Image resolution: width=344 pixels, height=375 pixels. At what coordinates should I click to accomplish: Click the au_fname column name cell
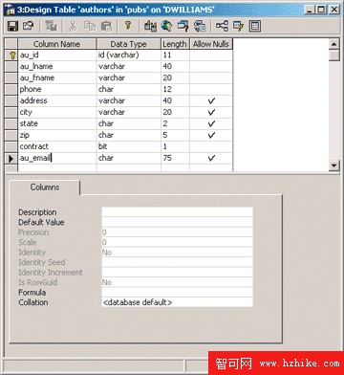(x=57, y=78)
